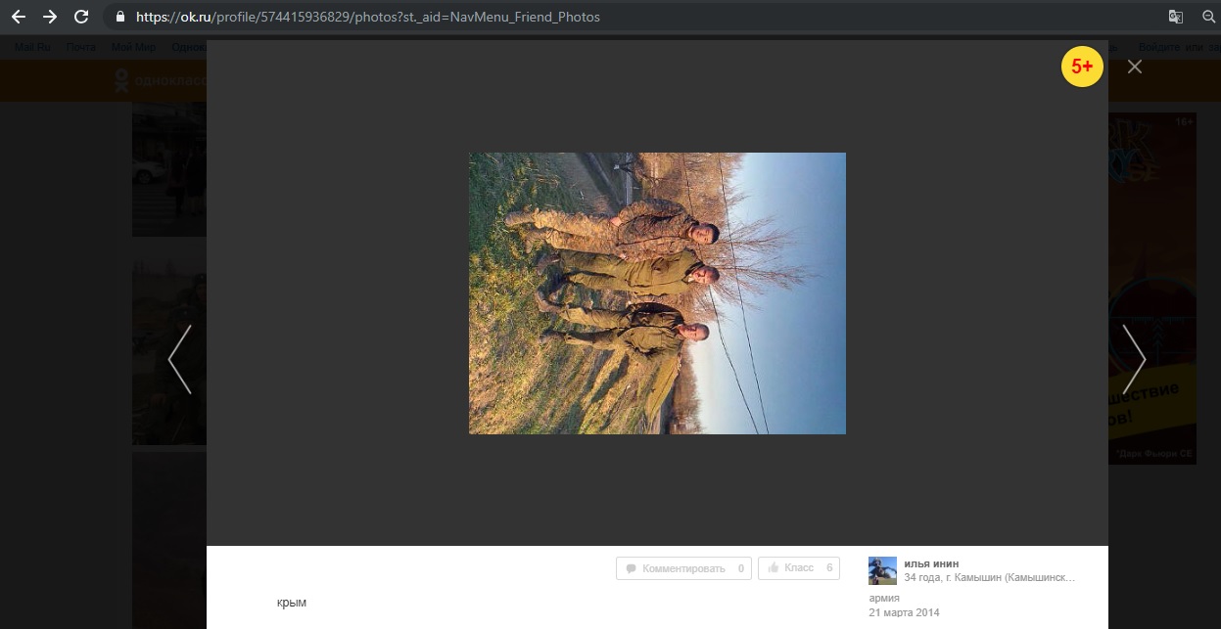This screenshot has height=629, width=1221.
Task: Click the yellow 5+ badge
Action: point(1082,67)
